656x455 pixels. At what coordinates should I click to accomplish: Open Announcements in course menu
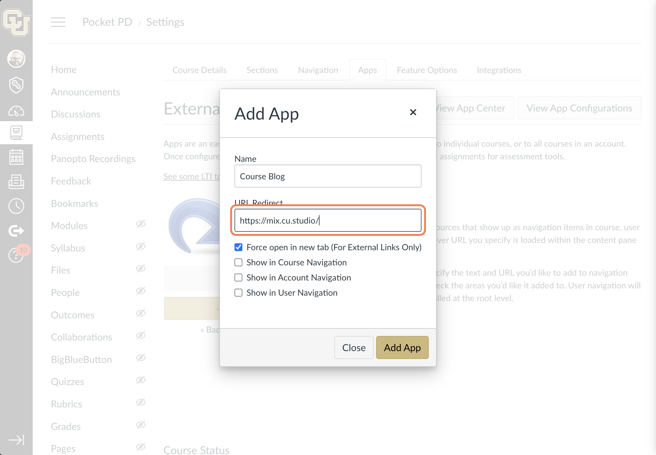coord(85,92)
